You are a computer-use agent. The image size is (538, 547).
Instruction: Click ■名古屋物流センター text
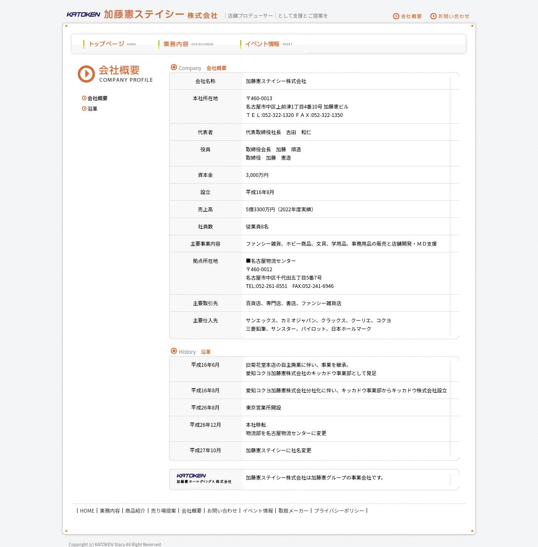(x=271, y=261)
